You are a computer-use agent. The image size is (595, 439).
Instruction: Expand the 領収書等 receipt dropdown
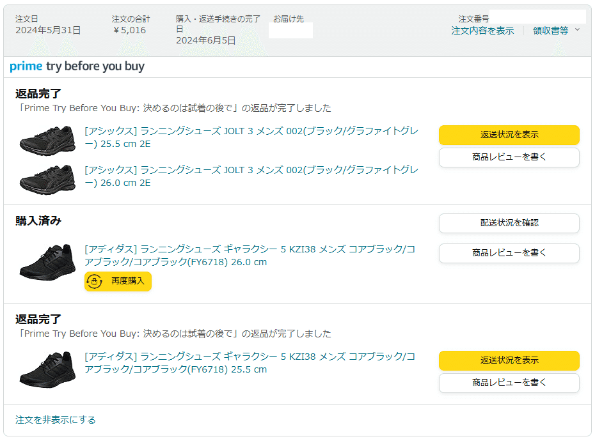tap(550, 30)
